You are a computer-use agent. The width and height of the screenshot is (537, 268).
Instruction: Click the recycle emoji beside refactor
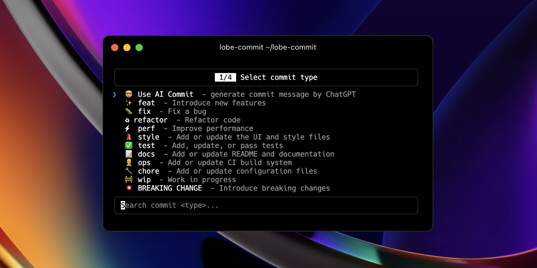pyautogui.click(x=127, y=120)
